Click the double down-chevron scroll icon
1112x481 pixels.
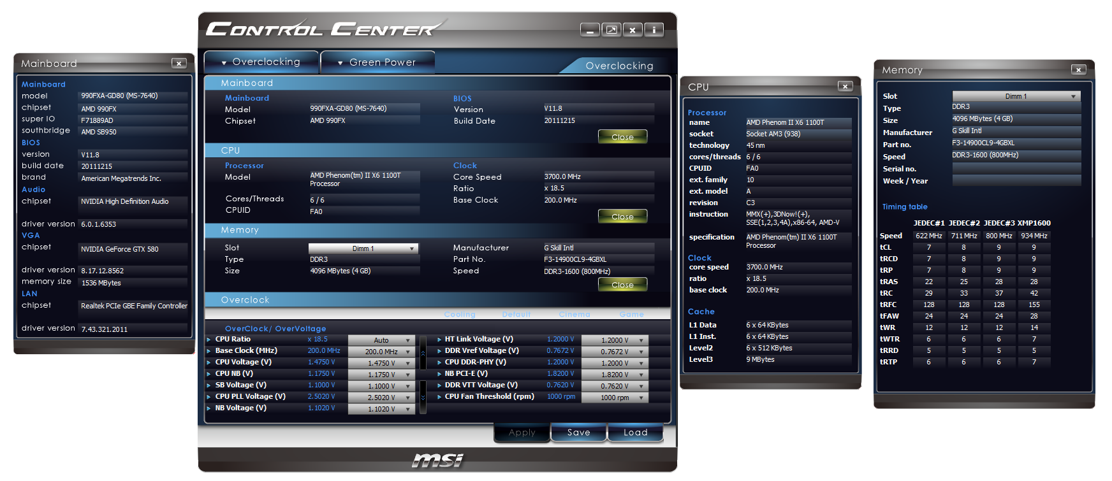pyautogui.click(x=423, y=398)
